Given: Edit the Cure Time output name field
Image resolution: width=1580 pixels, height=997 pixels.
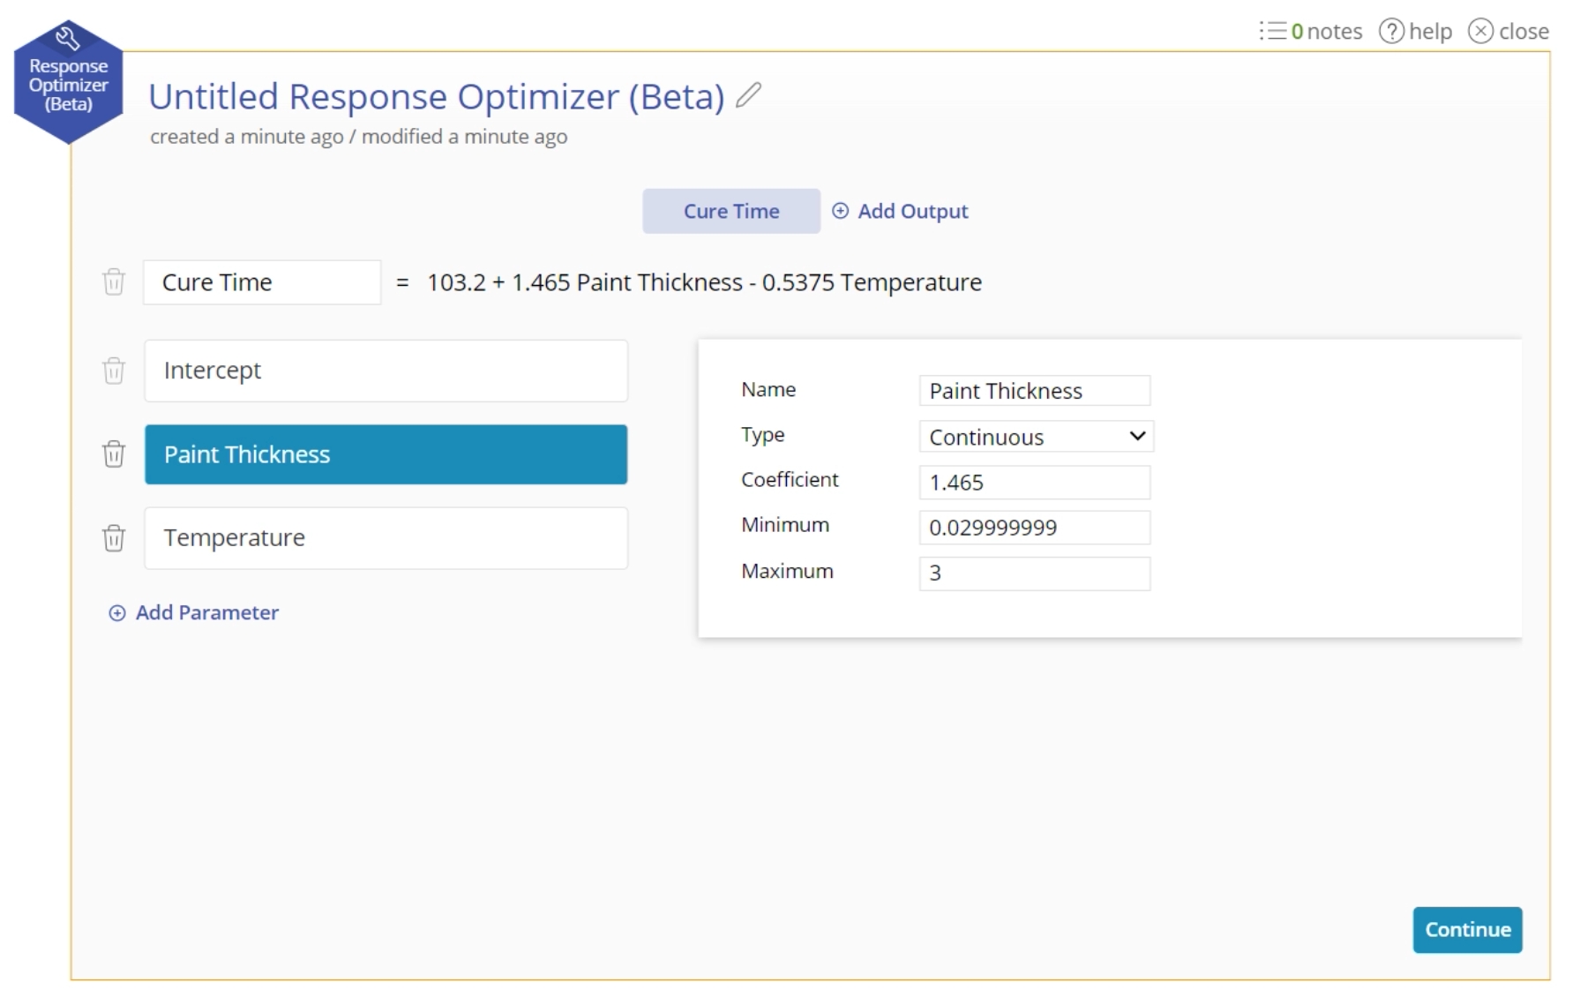Looking at the screenshot, I should (262, 282).
